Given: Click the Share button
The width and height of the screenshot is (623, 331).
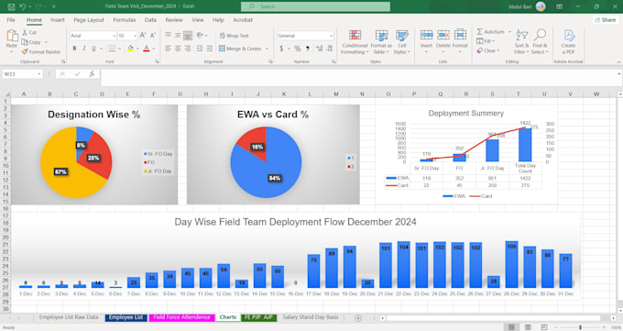Looking at the screenshot, I should (605, 19).
